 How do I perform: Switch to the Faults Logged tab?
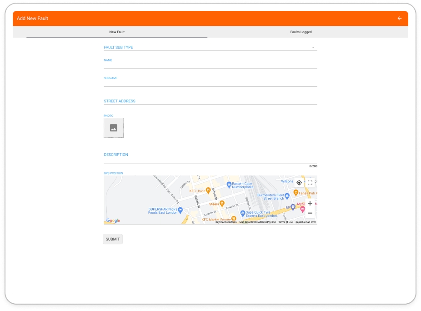click(x=301, y=32)
